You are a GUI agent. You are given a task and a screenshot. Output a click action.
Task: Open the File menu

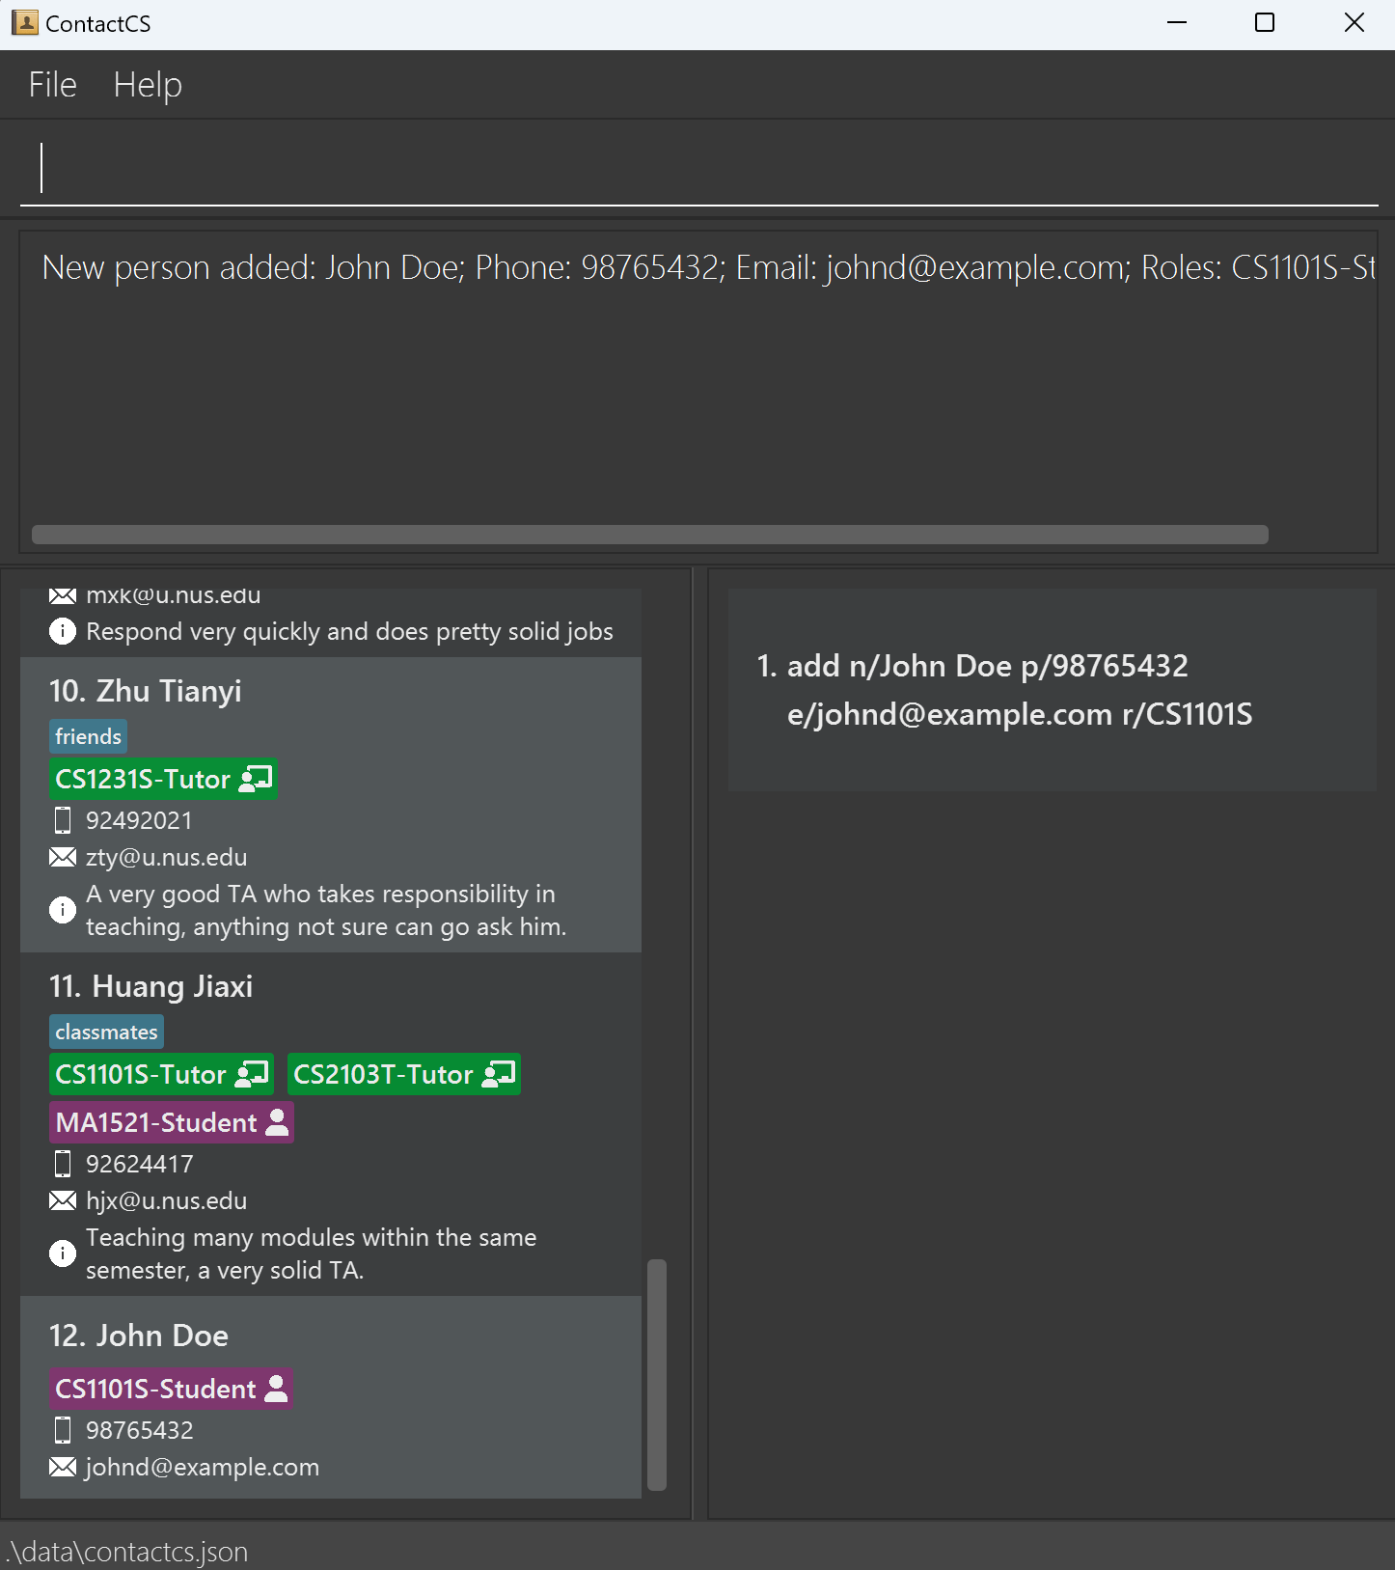click(x=52, y=85)
